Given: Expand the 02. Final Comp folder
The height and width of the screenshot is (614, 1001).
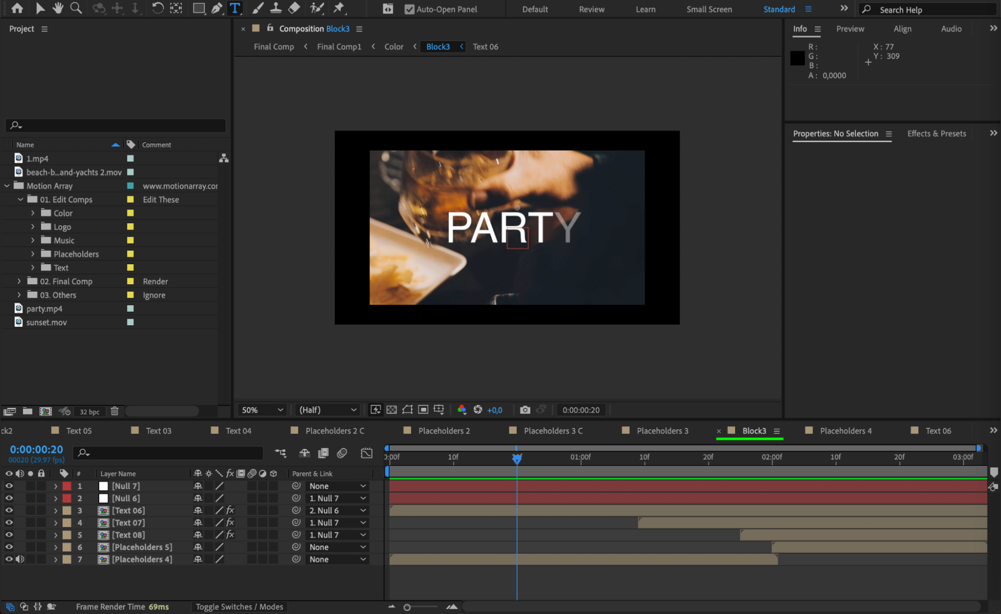Looking at the screenshot, I should coord(20,281).
